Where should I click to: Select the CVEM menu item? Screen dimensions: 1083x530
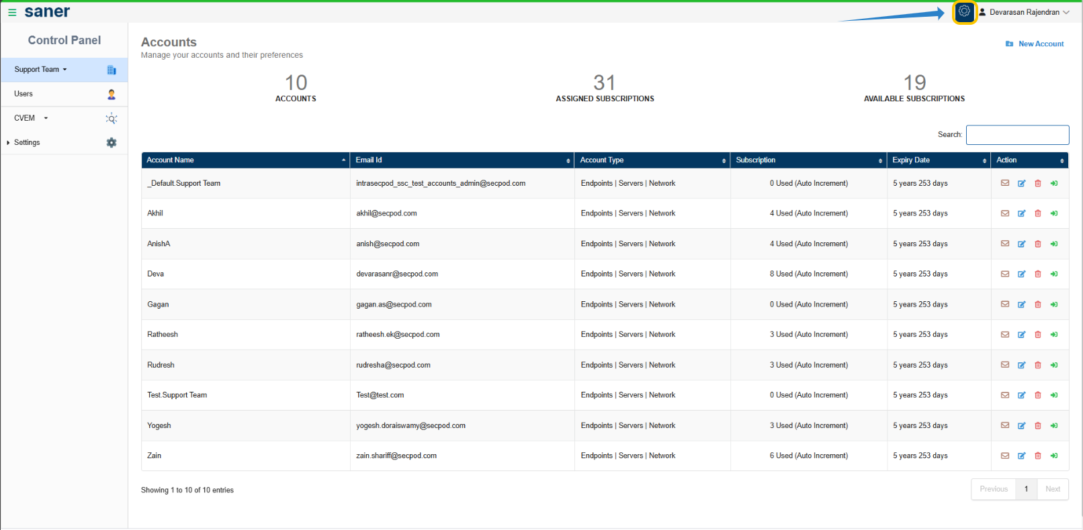tap(64, 119)
